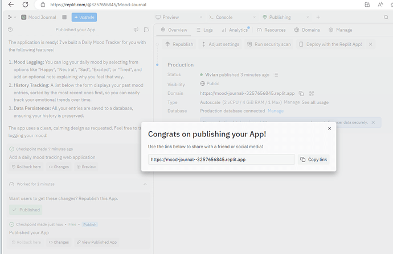Click the Republish button
The width and height of the screenshot is (393, 254).
(179, 44)
